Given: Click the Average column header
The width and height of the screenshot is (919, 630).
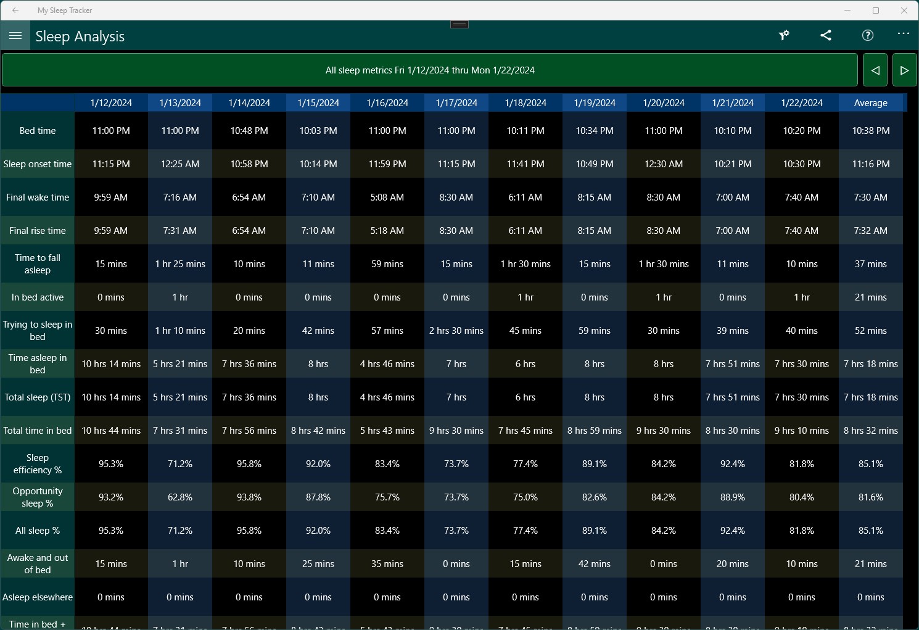Looking at the screenshot, I should 871,103.
